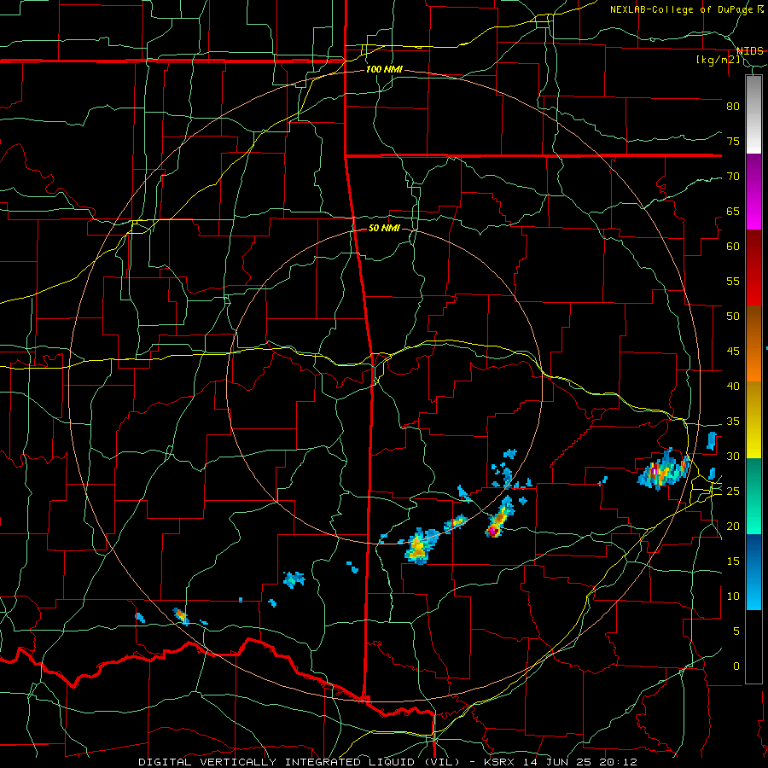This screenshot has width=768, height=768.
Task: Click the 20 value on the scale
Action: point(733,526)
